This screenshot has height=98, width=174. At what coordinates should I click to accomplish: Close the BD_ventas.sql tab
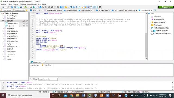click(110, 10)
